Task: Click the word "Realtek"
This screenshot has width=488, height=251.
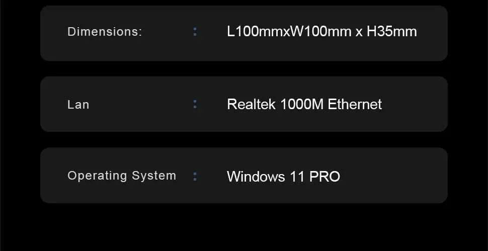Action: pyautogui.click(x=251, y=104)
